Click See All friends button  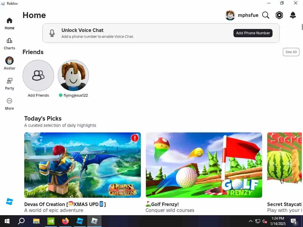click(x=291, y=52)
